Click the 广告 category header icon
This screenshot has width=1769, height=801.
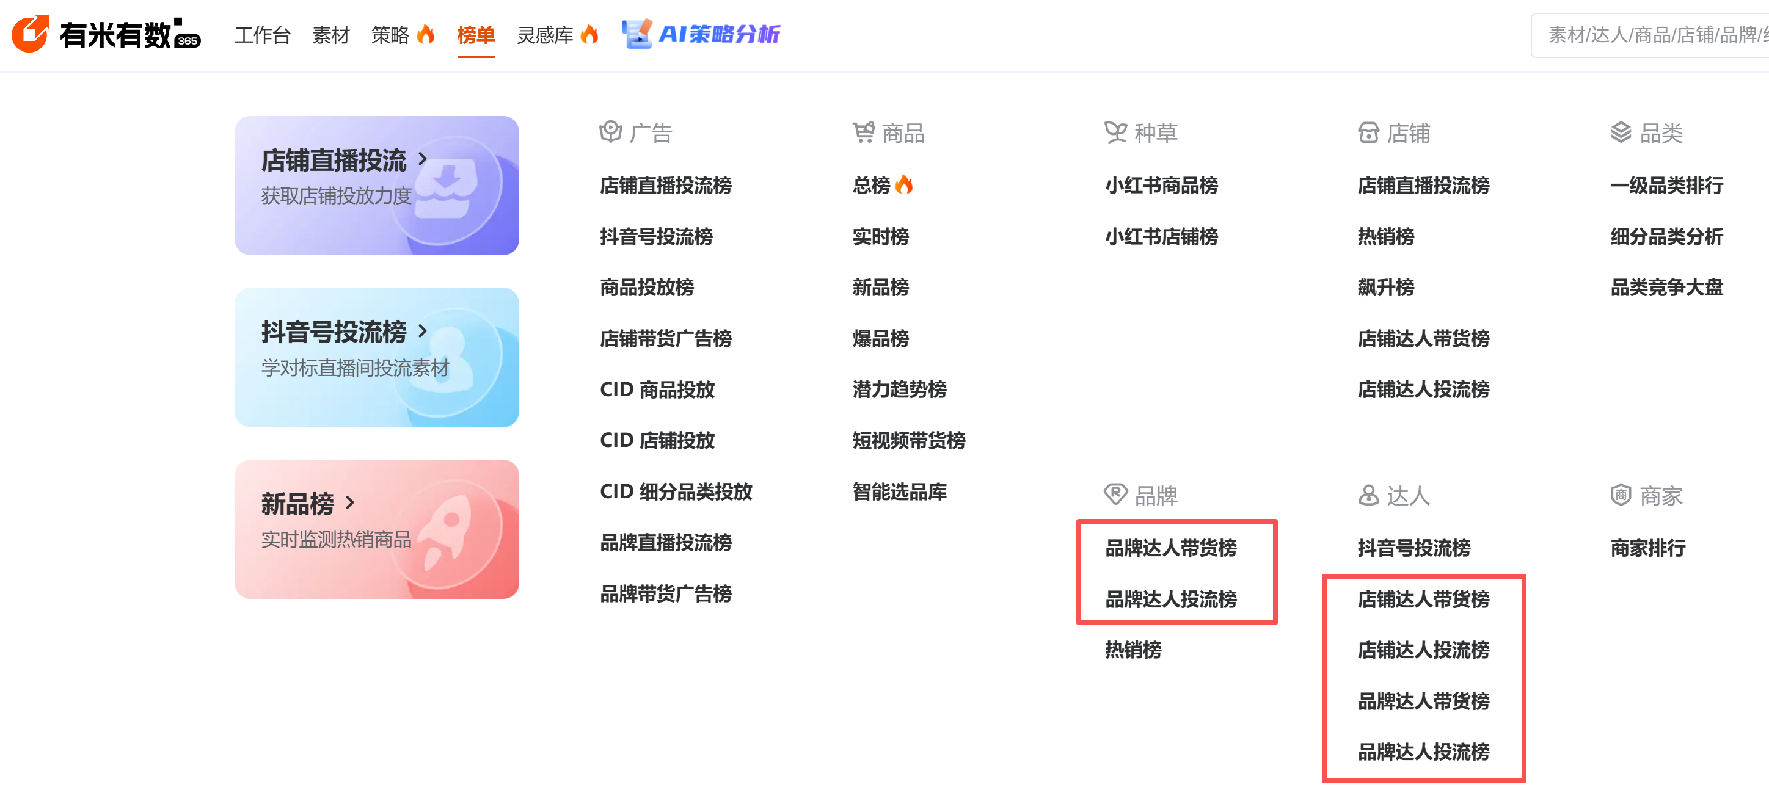tap(610, 132)
